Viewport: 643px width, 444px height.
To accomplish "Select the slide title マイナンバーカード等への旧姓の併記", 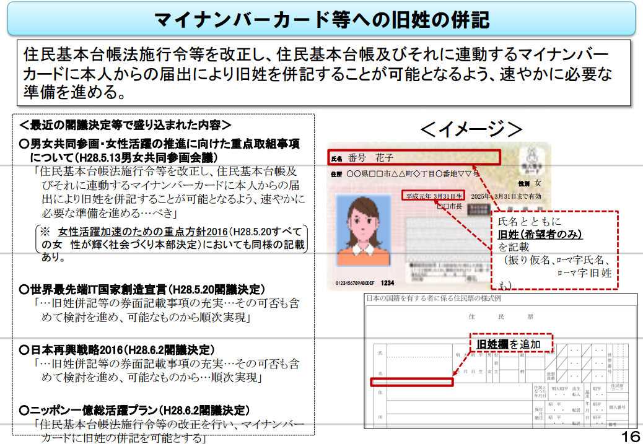I will [321, 20].
